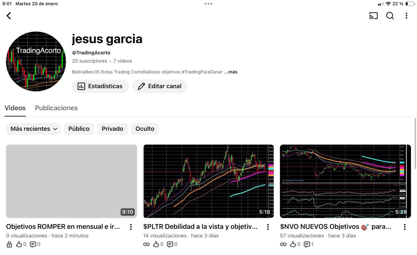Tap 0 visualizaciones · hace 2 minutos
The width and height of the screenshot is (417, 255).
coord(47,236)
